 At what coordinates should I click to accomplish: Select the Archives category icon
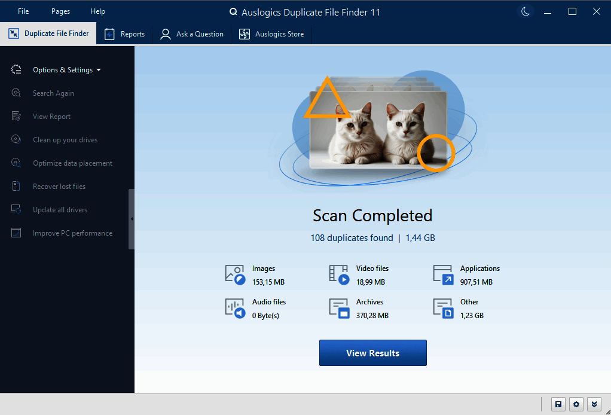339,308
